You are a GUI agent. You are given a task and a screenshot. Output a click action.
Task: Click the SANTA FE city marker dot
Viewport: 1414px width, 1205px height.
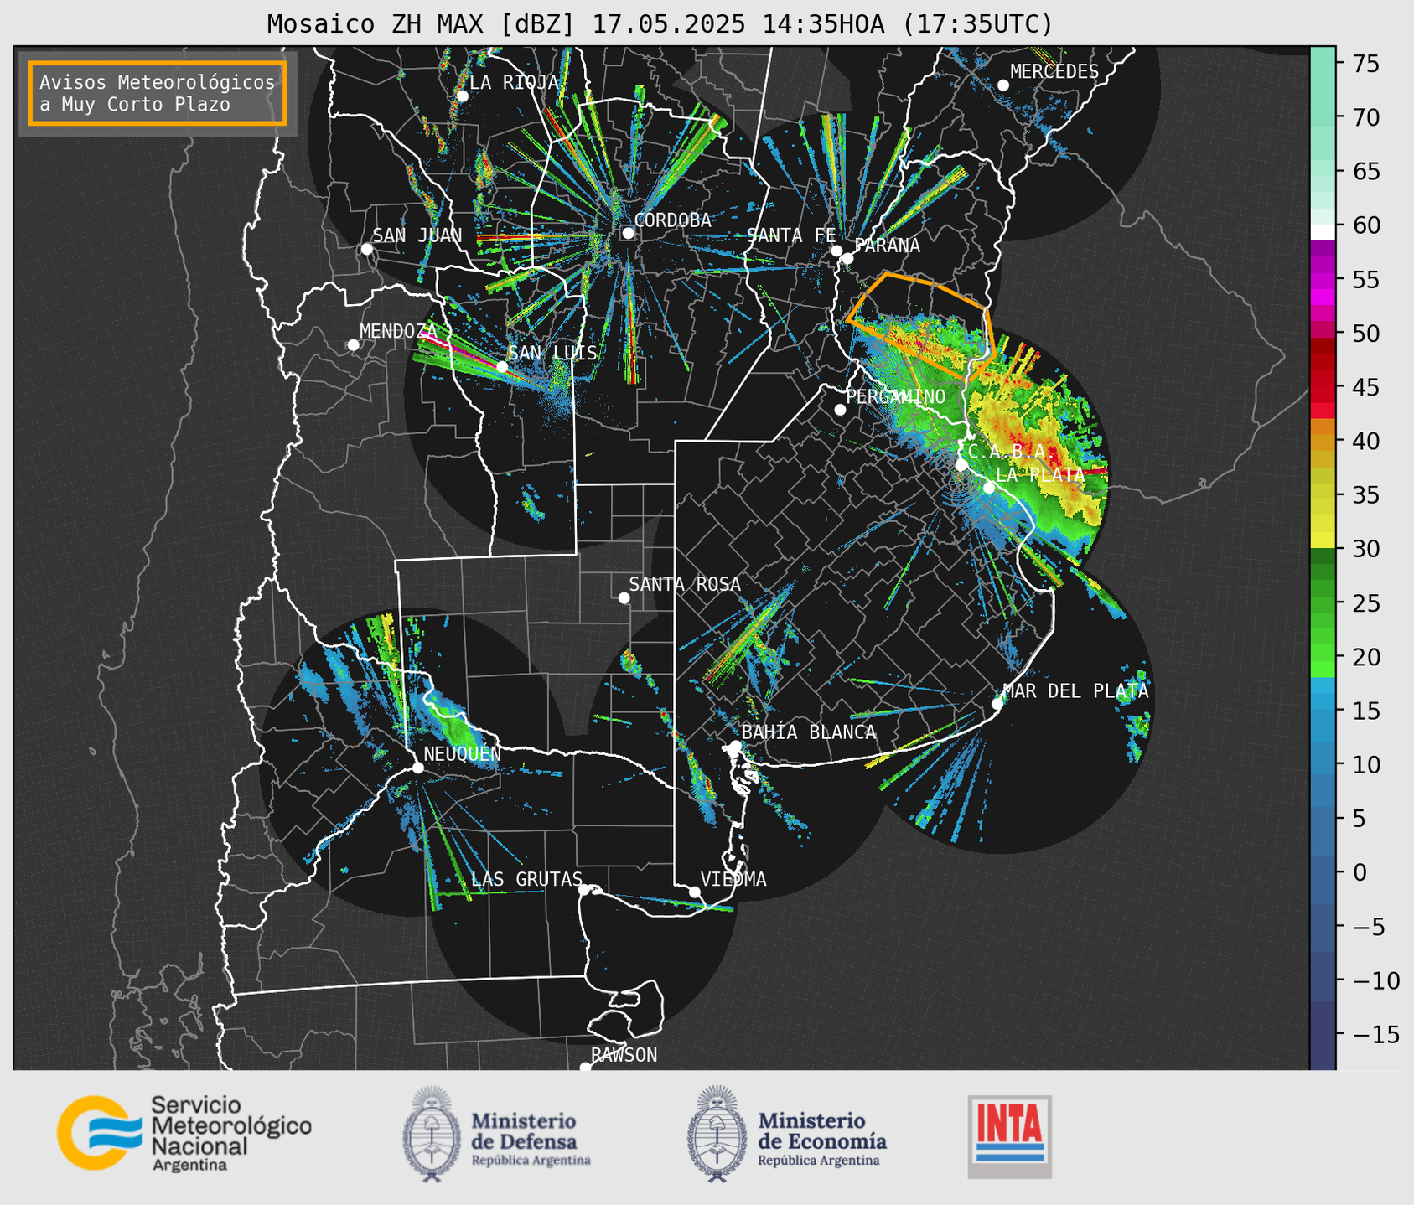click(x=836, y=251)
